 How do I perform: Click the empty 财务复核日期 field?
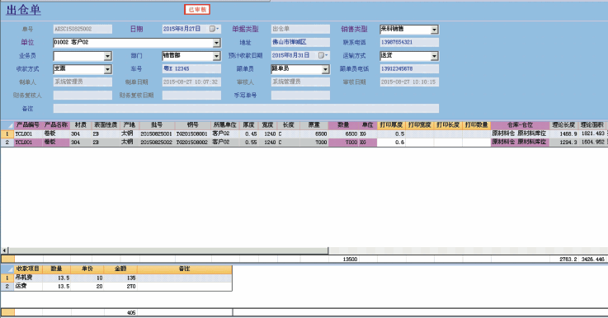click(191, 96)
